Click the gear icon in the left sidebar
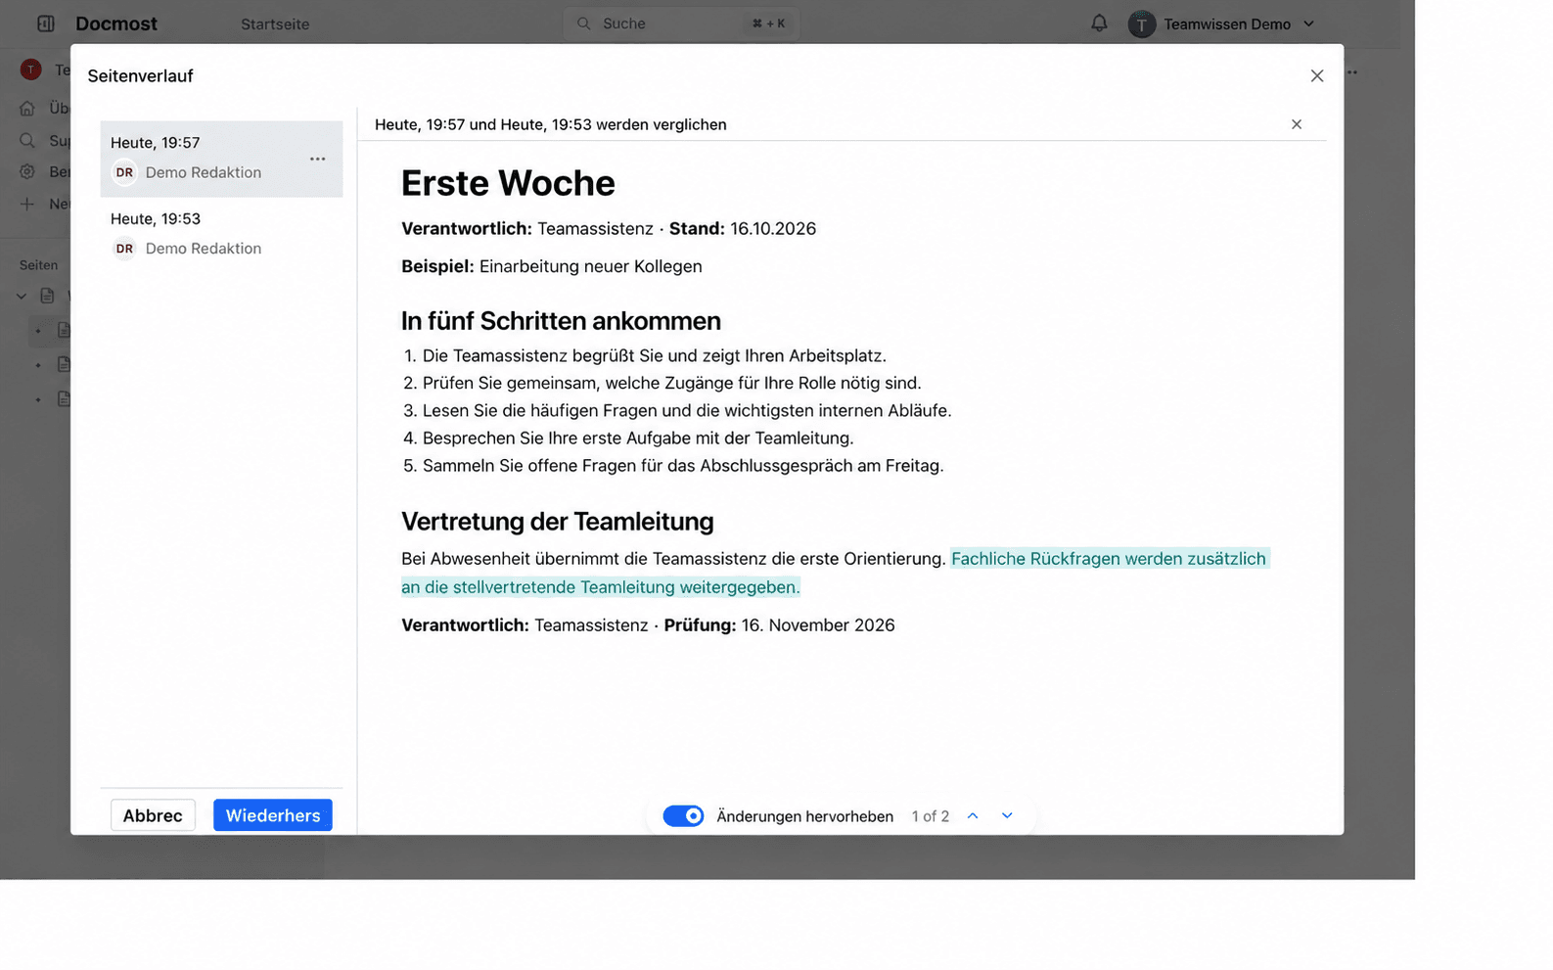The image size is (1553, 970). (x=27, y=172)
